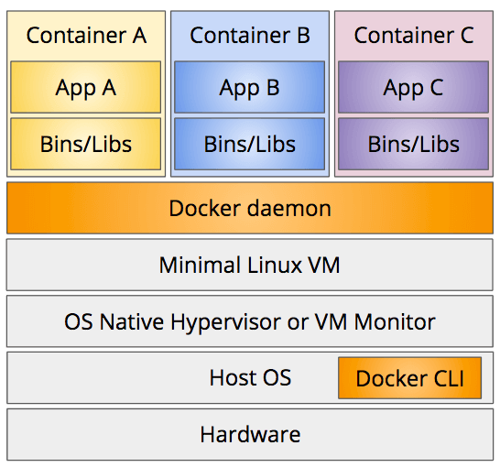Click Bins/Libs box in Container C
The height and width of the screenshot is (467, 500).
[413, 144]
